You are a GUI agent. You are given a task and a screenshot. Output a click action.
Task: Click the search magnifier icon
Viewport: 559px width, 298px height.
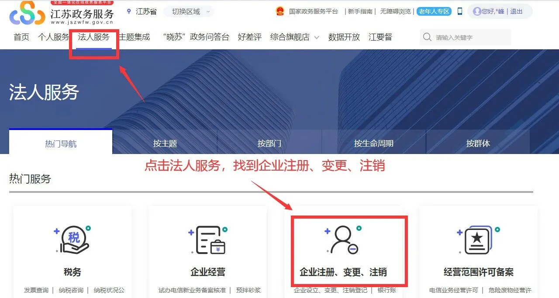point(427,38)
